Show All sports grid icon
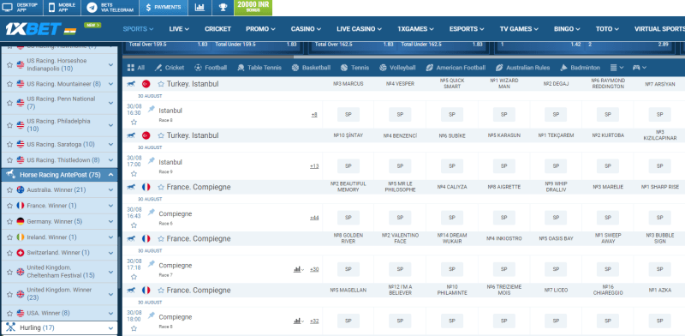685x336 pixels. (131, 68)
